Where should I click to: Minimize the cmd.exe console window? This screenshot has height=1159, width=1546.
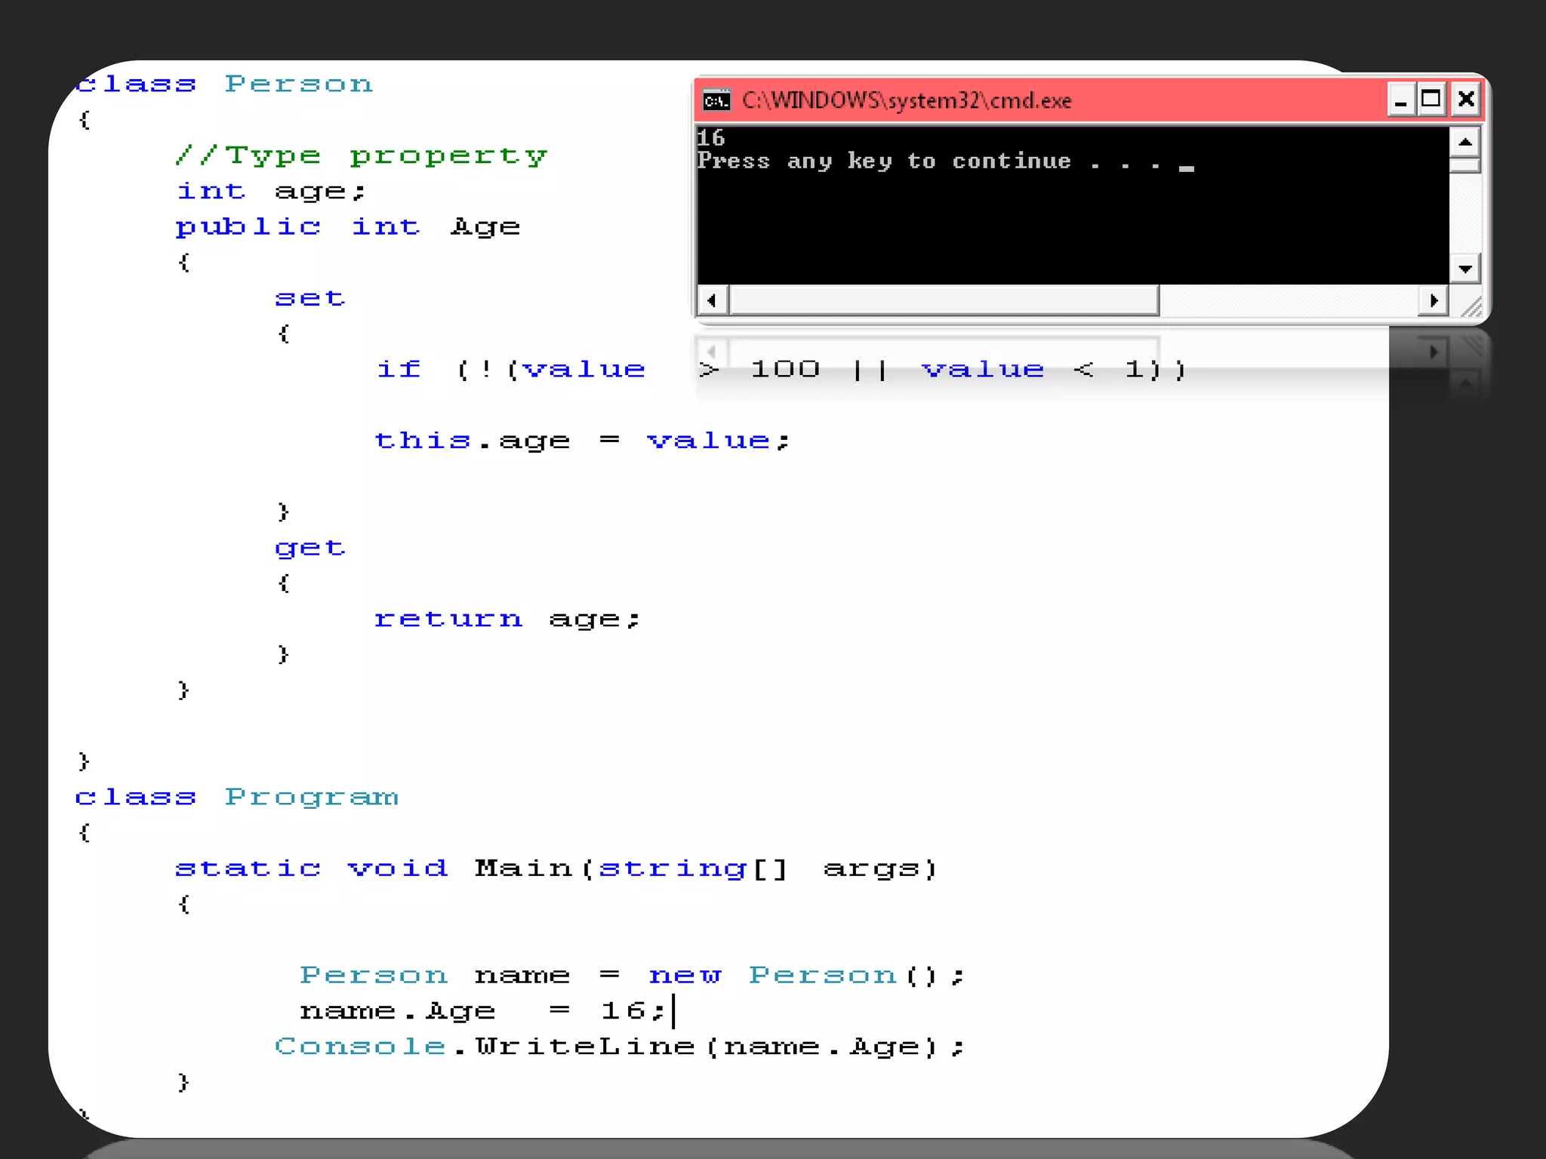(x=1400, y=100)
